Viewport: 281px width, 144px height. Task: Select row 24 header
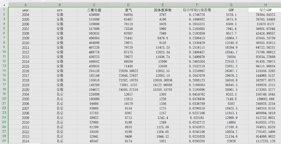point(4,117)
